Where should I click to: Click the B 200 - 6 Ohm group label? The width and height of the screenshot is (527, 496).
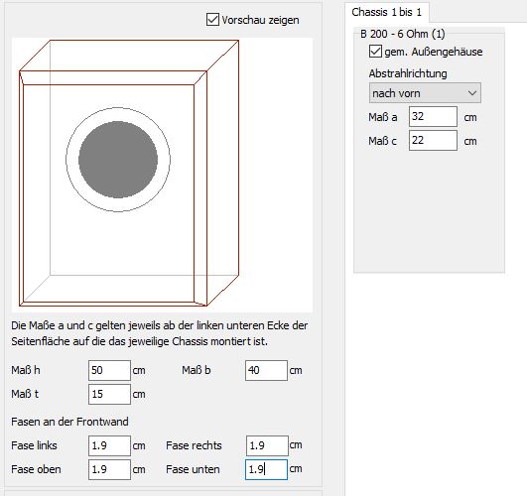pos(403,34)
